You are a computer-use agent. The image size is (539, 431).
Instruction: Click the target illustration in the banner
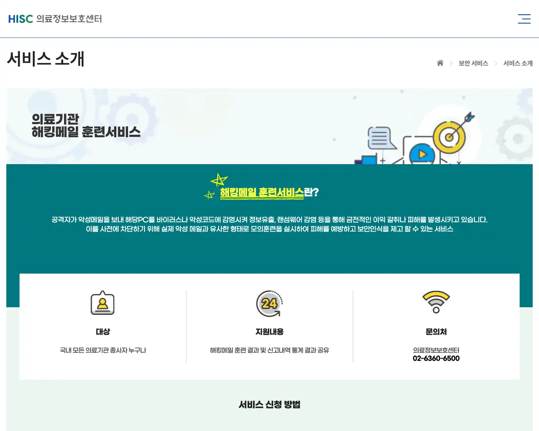point(448,136)
